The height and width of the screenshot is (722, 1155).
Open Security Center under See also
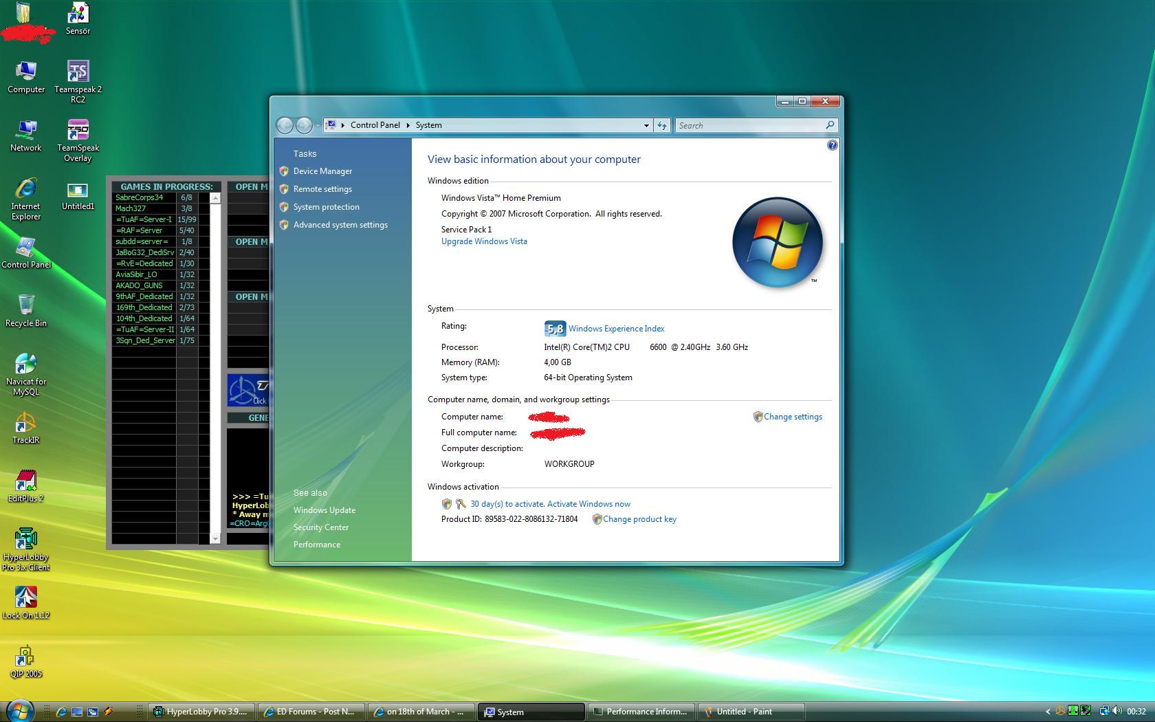pyautogui.click(x=321, y=527)
